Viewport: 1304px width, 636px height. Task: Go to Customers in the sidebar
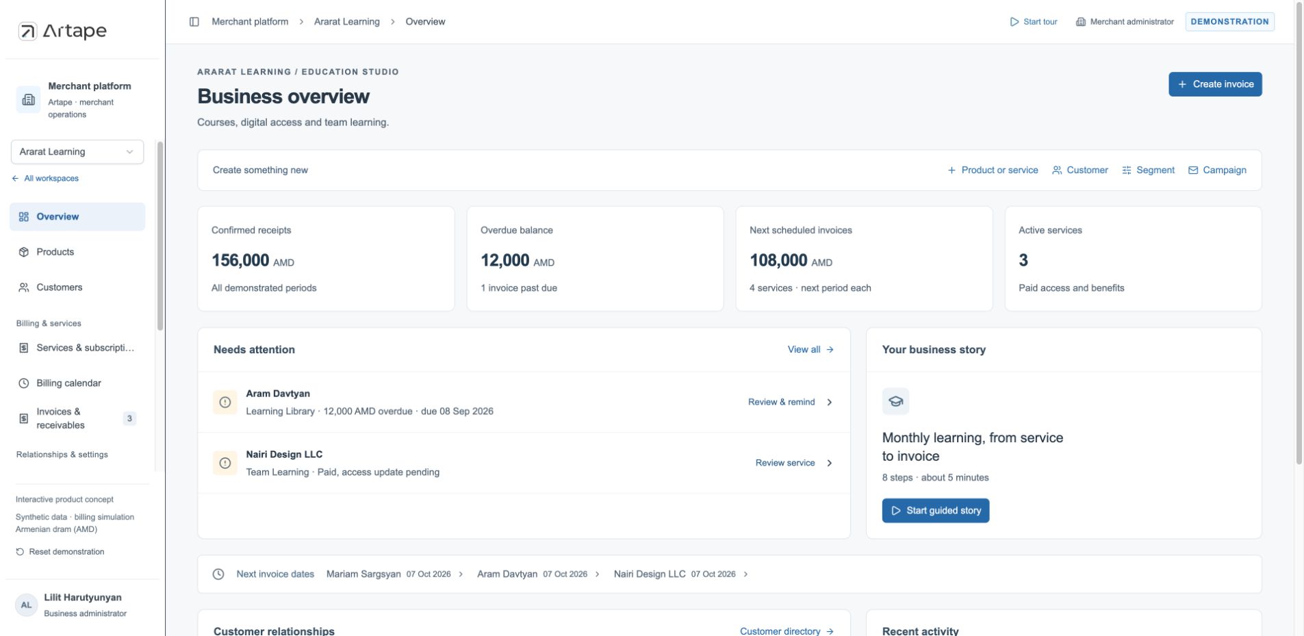click(77, 288)
